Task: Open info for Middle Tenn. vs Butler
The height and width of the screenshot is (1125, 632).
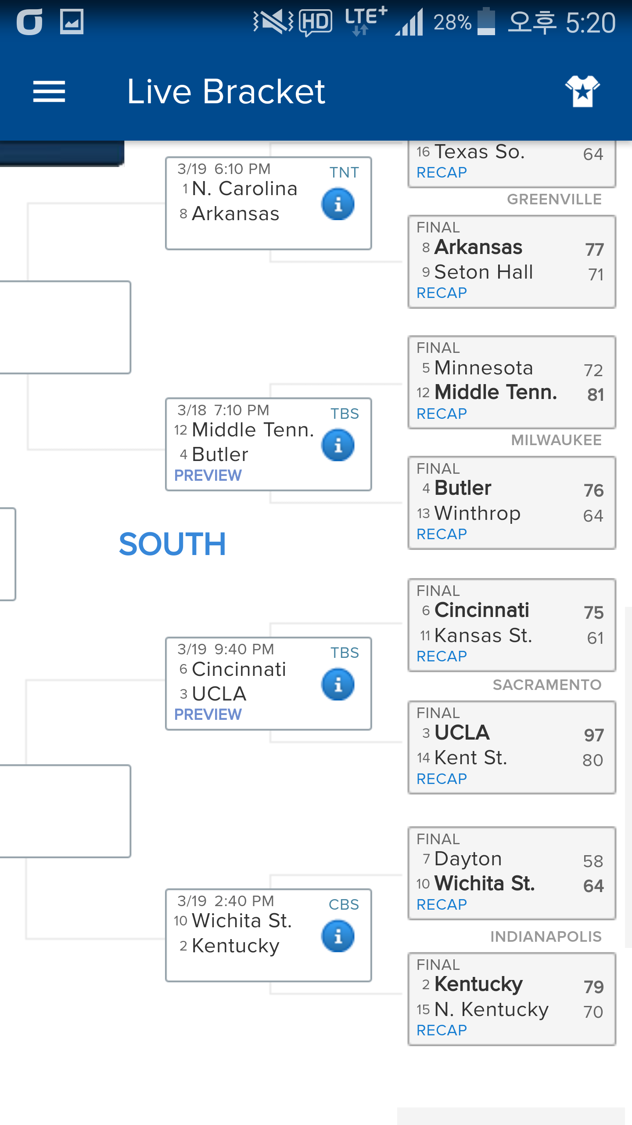Action: click(x=338, y=445)
